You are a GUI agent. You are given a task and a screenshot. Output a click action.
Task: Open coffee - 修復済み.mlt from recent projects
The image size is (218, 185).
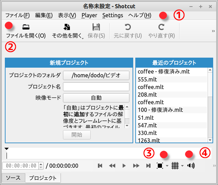[164, 72]
